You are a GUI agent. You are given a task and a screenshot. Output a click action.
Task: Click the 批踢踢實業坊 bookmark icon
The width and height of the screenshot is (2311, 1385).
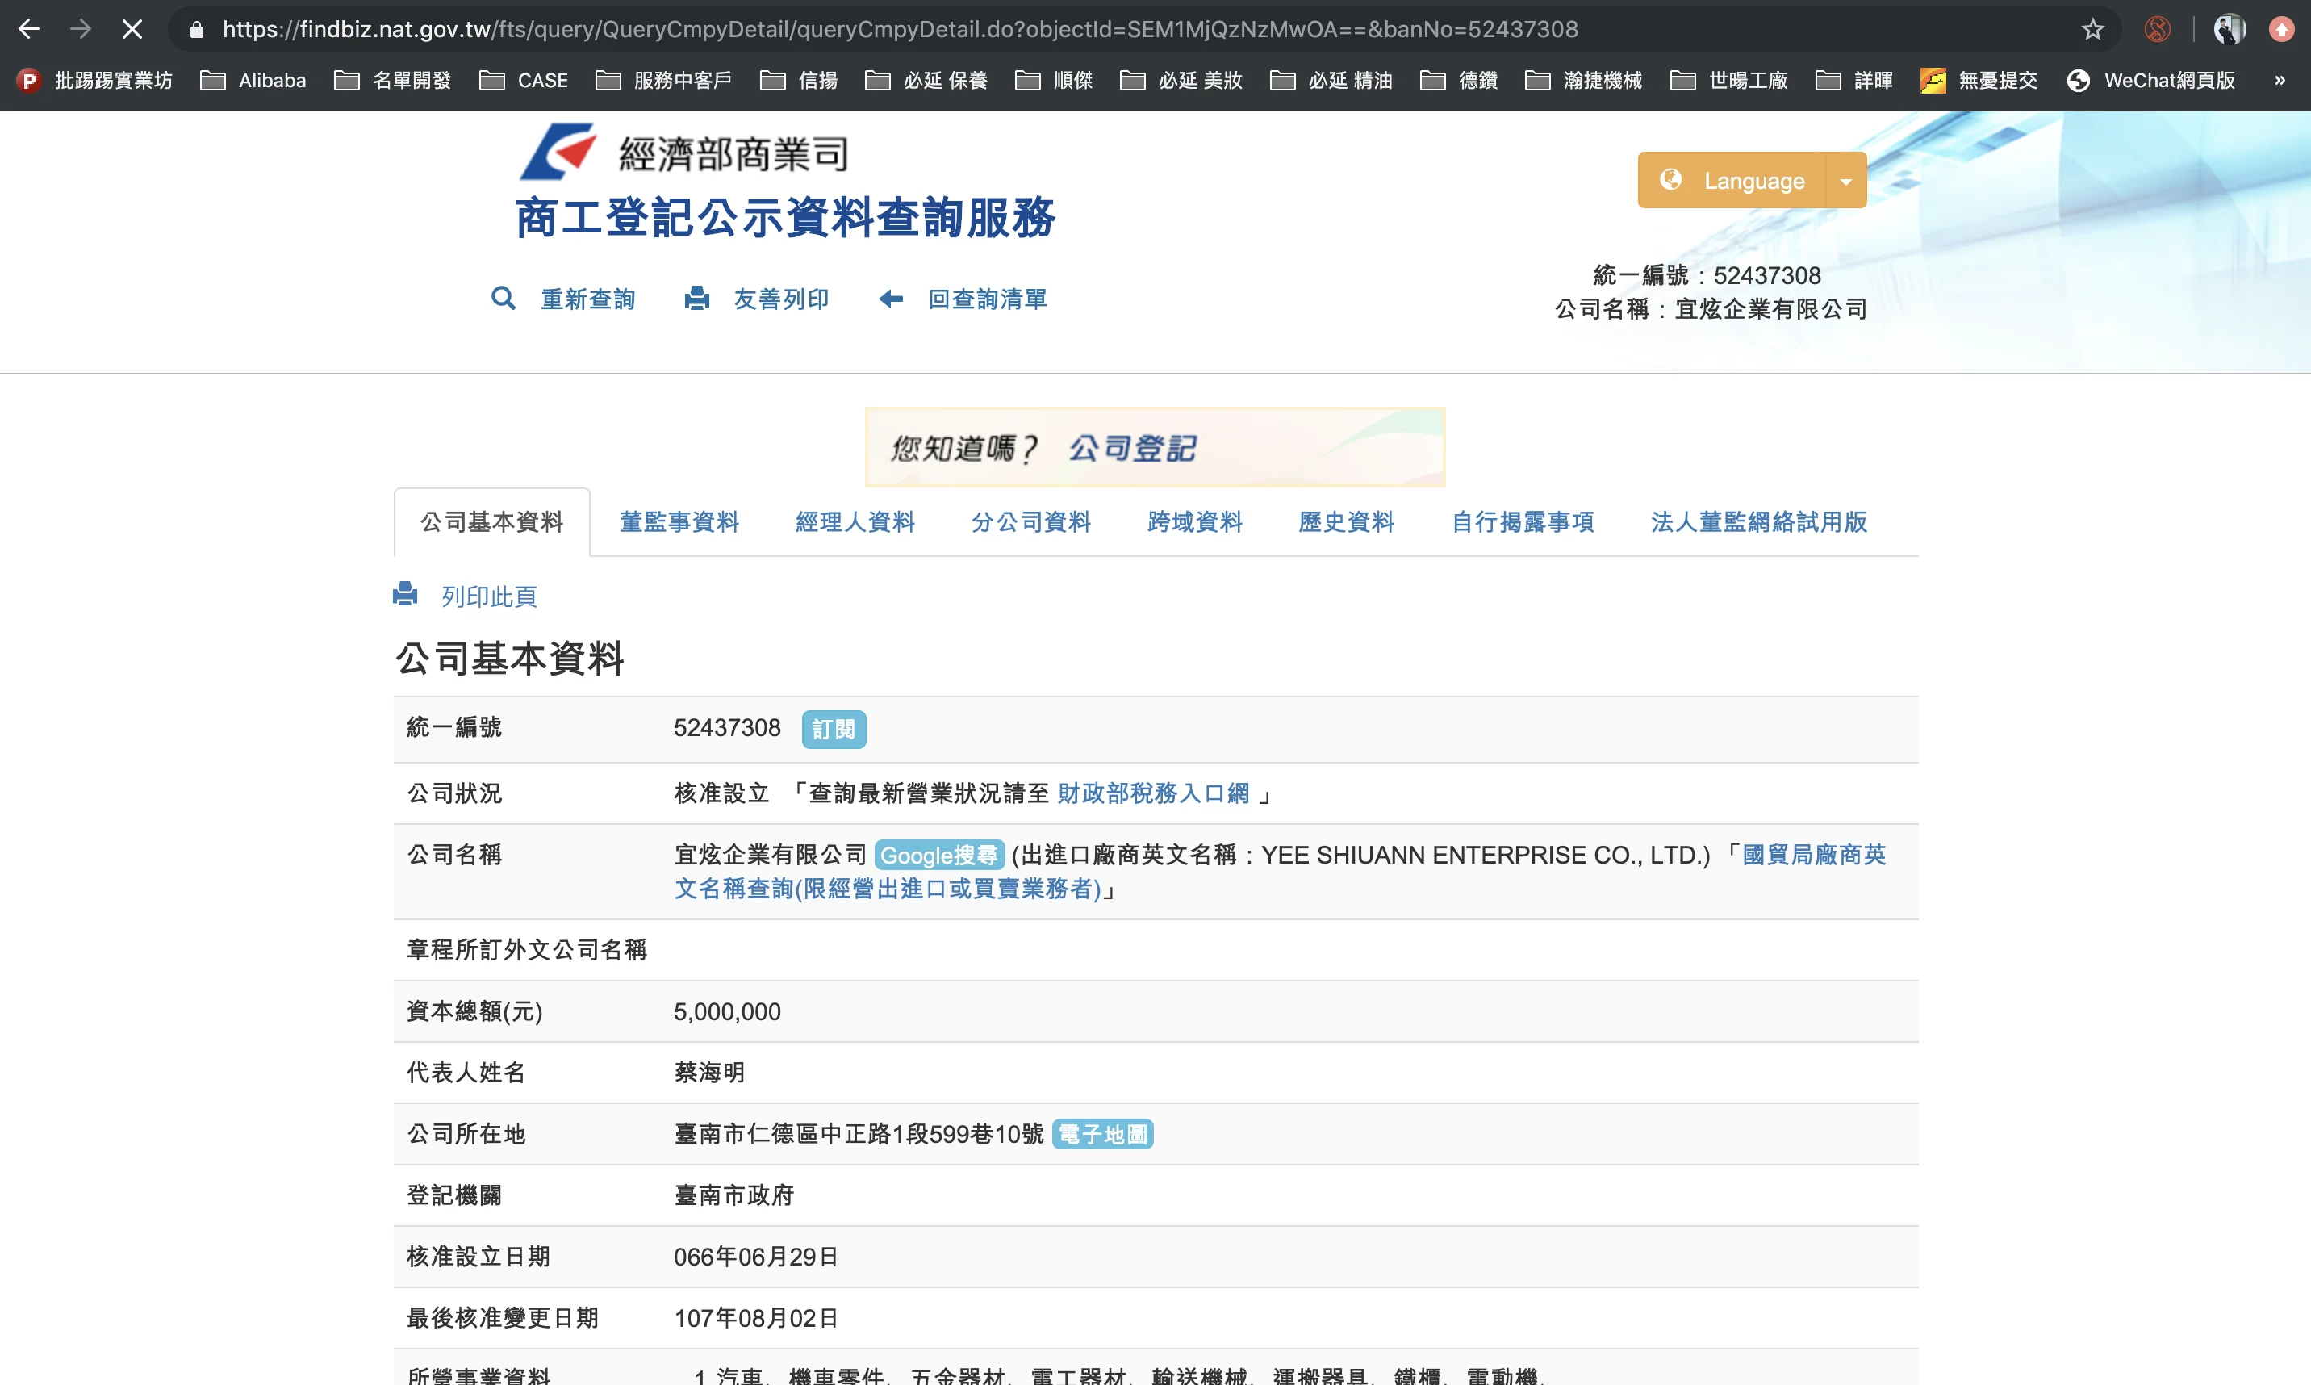(x=29, y=80)
